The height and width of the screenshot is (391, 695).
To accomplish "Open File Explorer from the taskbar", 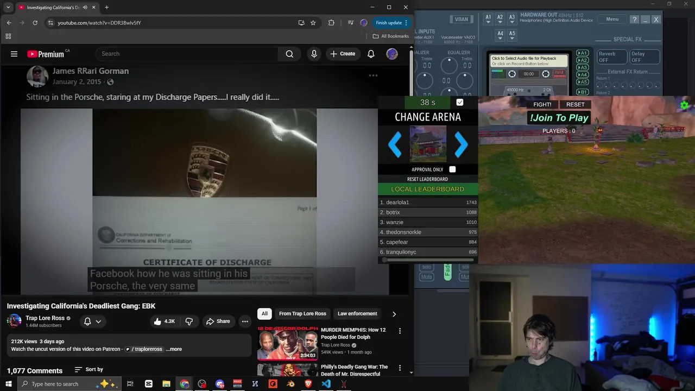I will point(167,384).
